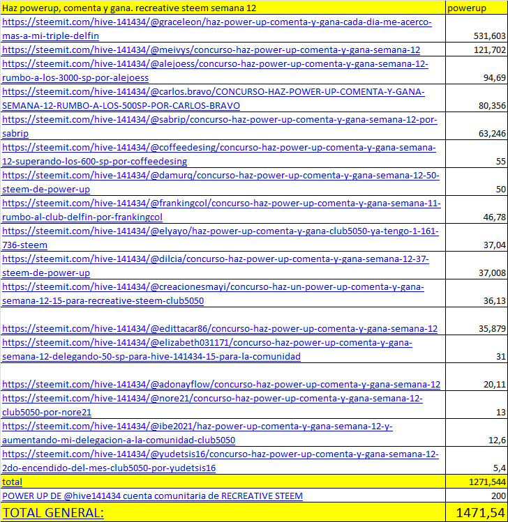This screenshot has height=522, width=508.
Task: Select the 'powerup' column header cell
Action: coord(477,8)
